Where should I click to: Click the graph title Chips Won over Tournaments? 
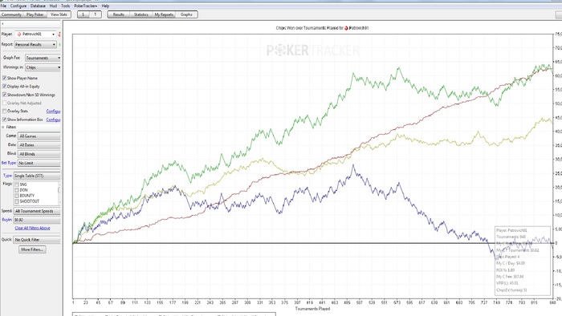coord(322,28)
